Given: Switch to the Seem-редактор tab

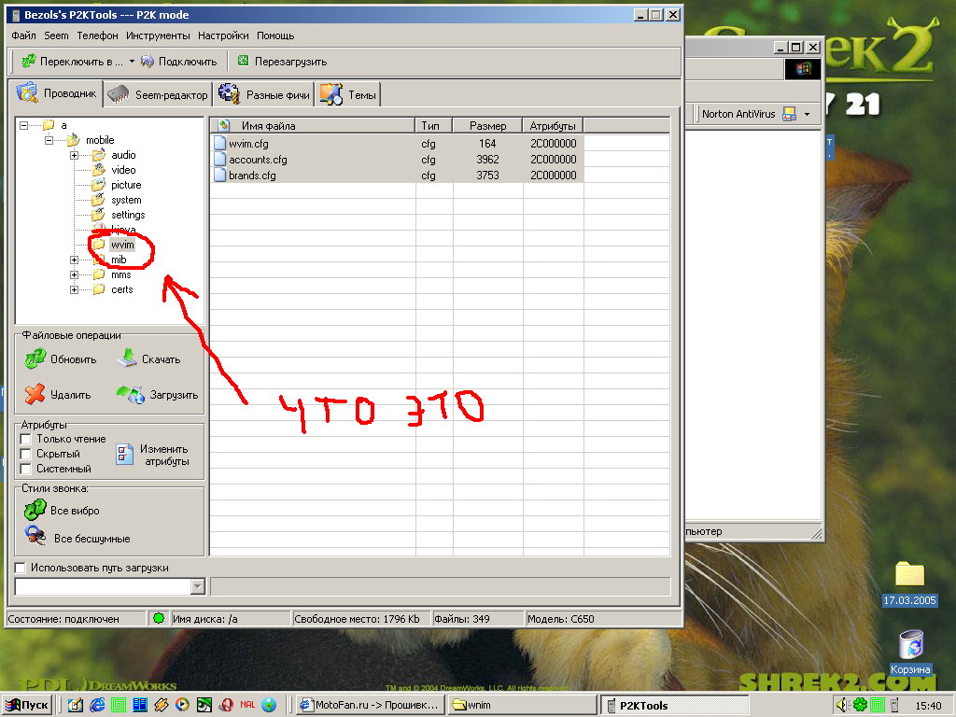Looking at the screenshot, I should [x=158, y=94].
